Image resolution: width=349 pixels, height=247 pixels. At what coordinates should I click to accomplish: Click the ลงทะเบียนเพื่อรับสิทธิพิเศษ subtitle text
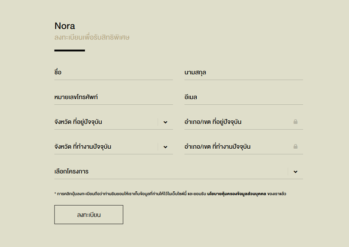92,37
